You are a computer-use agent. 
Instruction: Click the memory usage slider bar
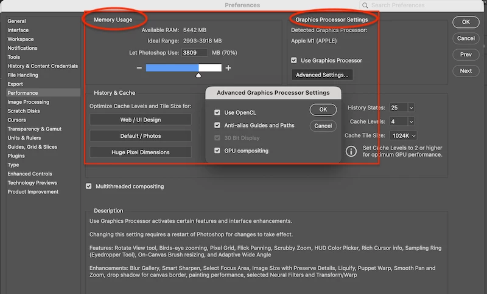tap(184, 68)
